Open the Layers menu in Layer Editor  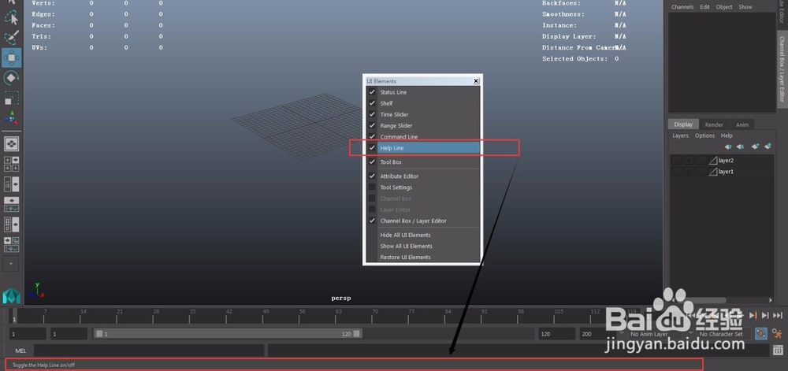pos(681,135)
